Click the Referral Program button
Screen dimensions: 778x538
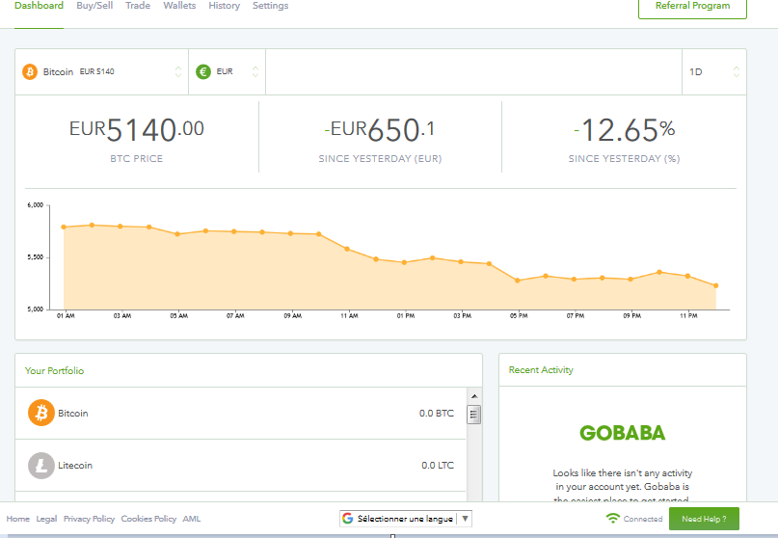692,7
